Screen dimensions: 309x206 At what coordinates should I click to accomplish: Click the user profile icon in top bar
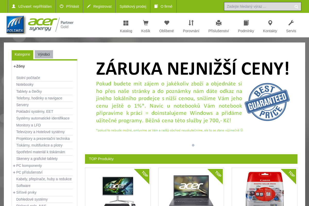tap(14, 6)
